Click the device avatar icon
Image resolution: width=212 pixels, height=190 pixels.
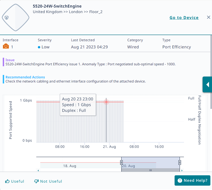[16, 17]
